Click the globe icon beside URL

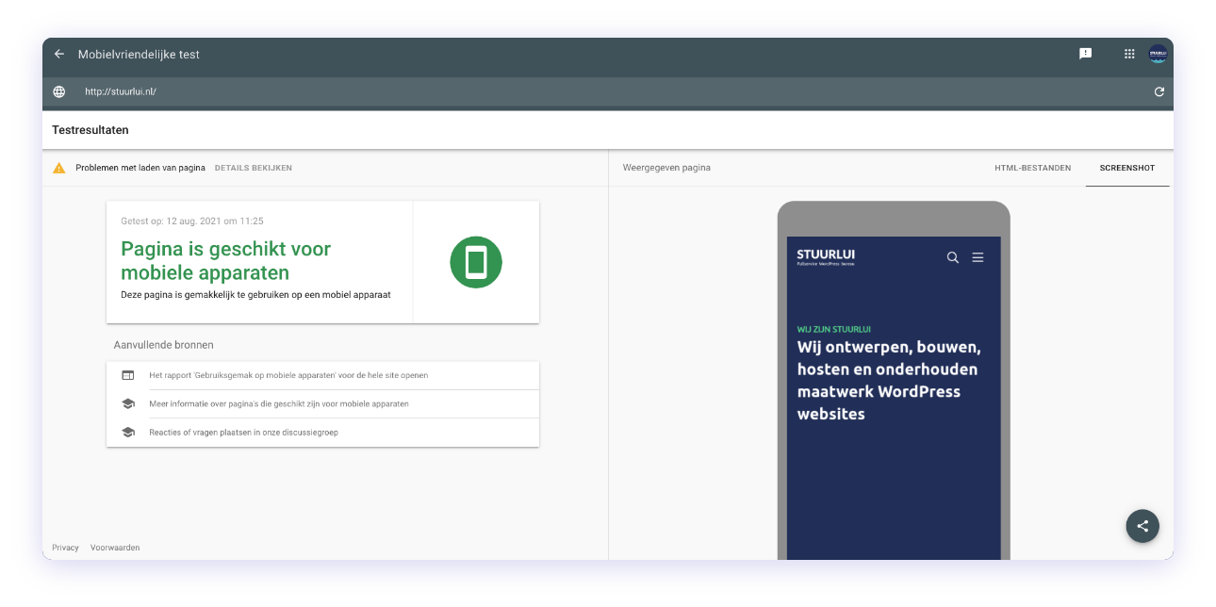point(59,91)
